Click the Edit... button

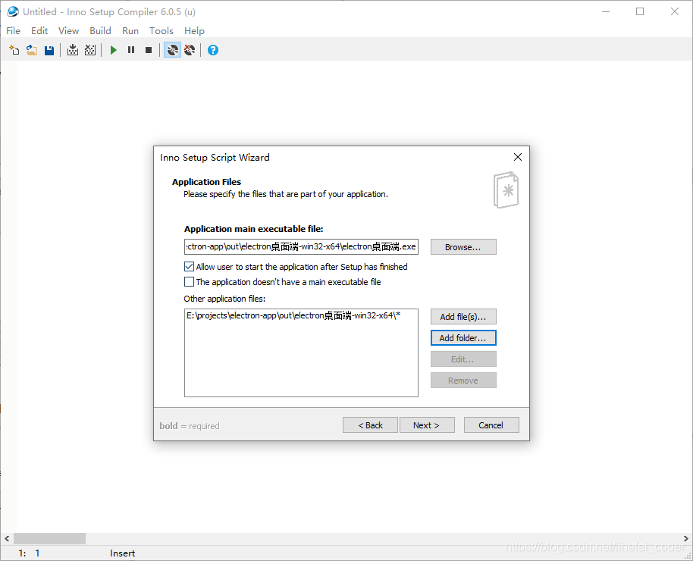[x=463, y=359]
